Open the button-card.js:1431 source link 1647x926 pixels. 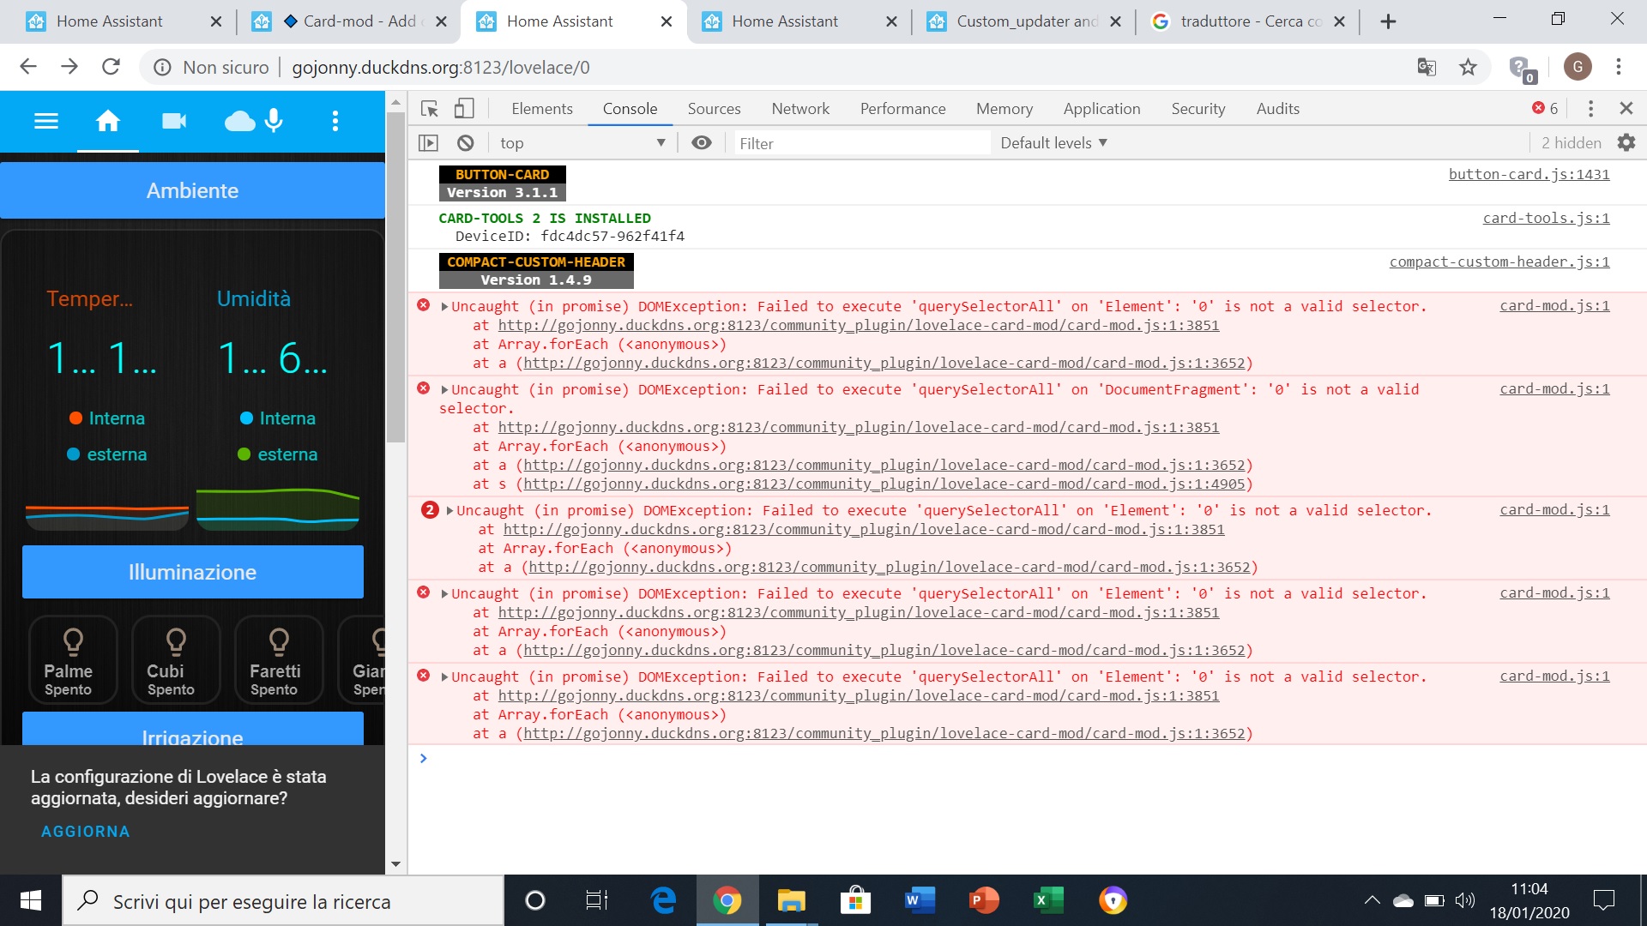pos(1529,174)
